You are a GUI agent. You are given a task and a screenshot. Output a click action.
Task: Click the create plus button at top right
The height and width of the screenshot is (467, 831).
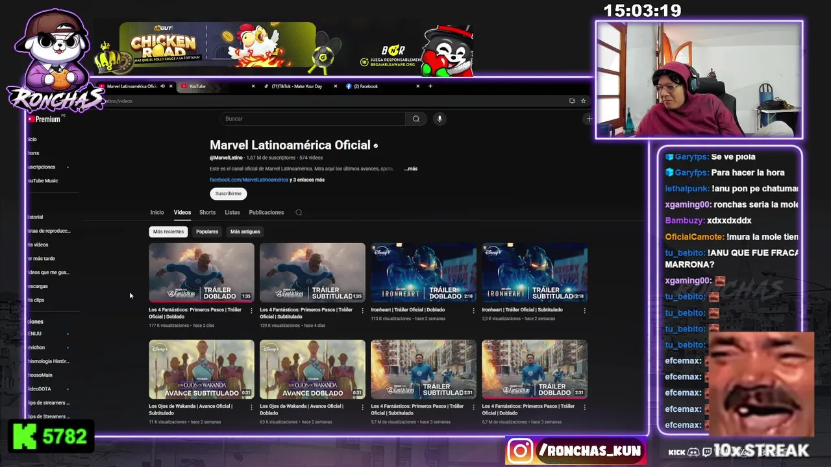tap(589, 119)
